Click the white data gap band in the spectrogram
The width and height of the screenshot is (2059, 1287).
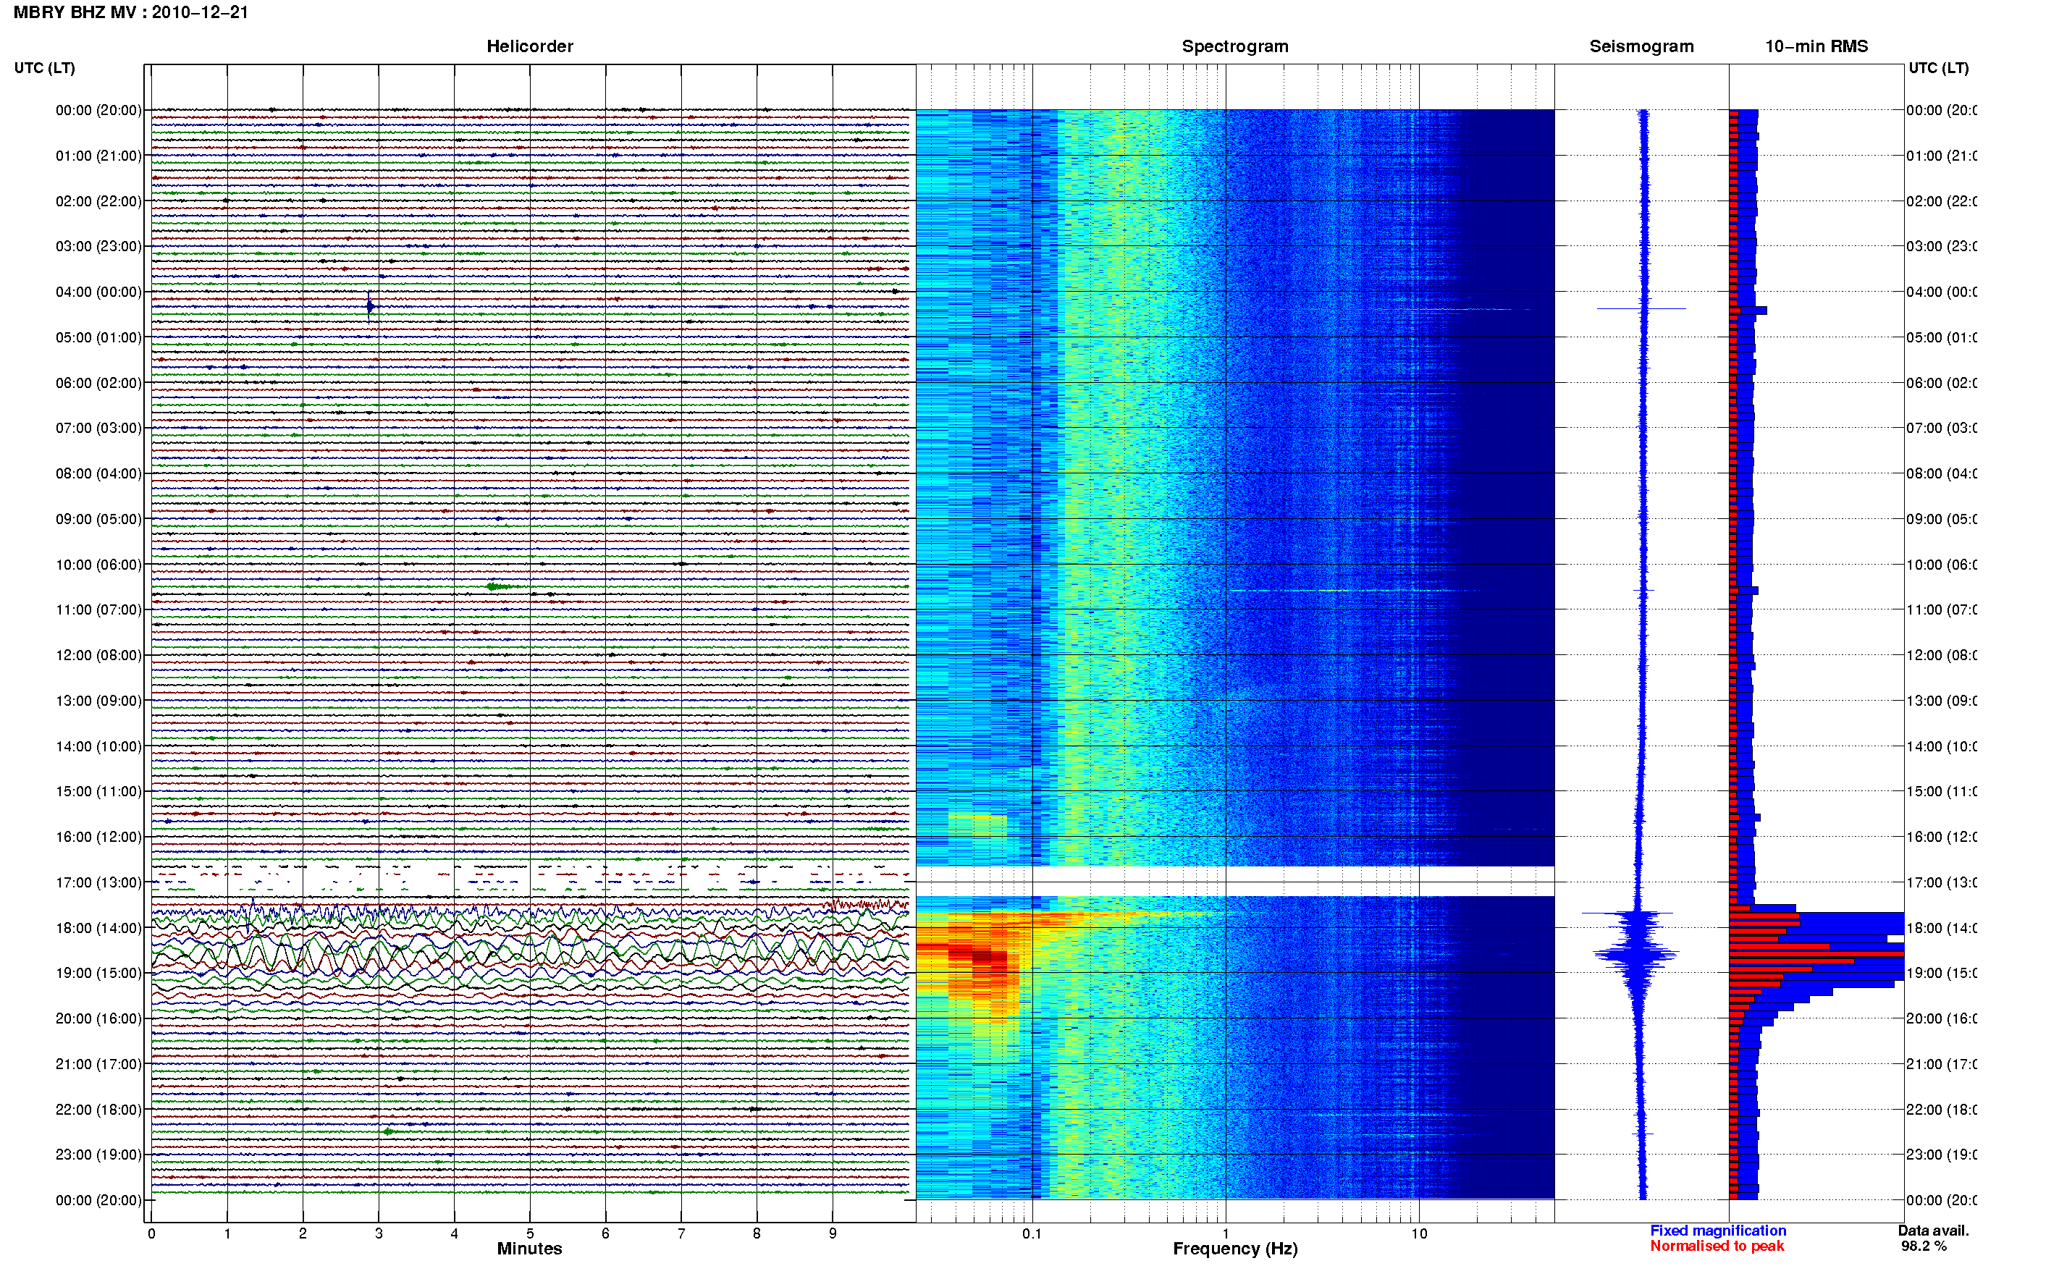(x=1235, y=881)
